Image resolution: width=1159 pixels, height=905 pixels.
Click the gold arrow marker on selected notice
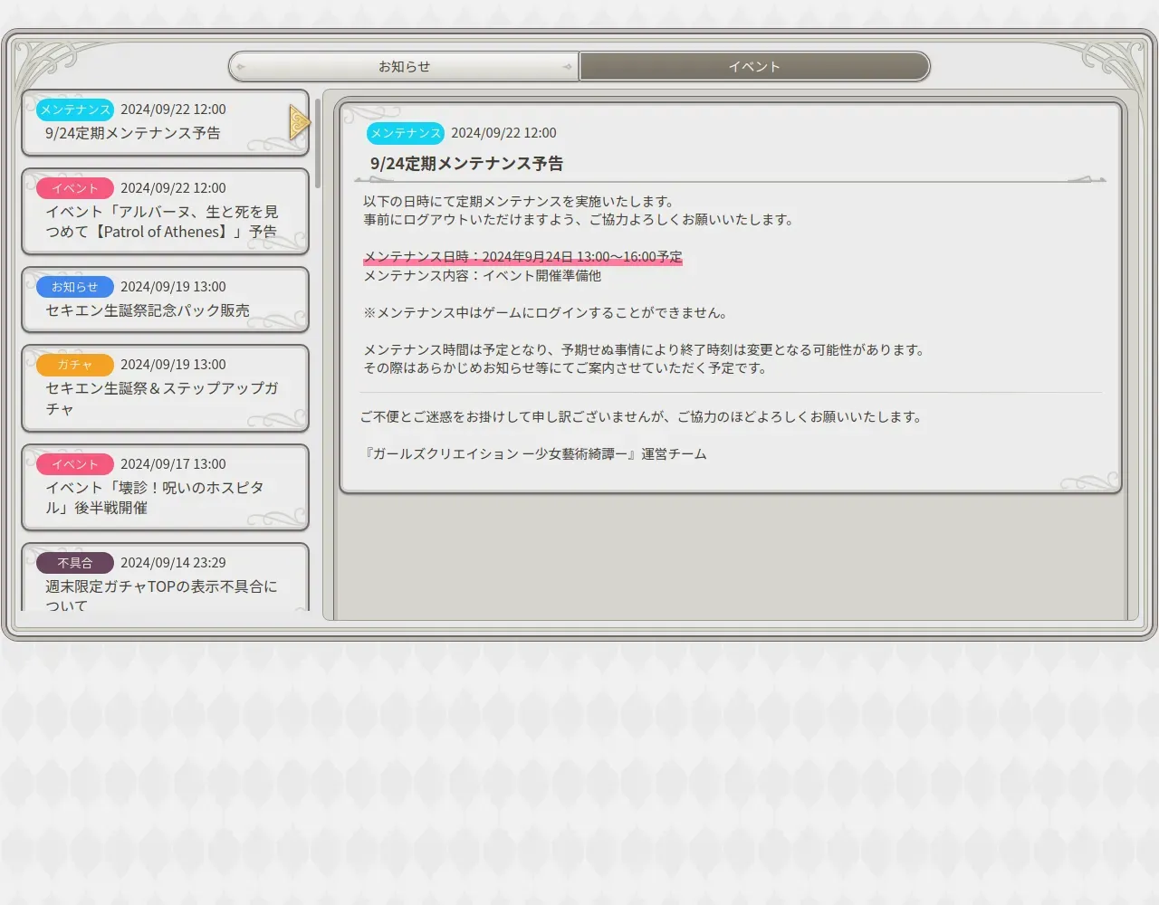[x=300, y=122]
